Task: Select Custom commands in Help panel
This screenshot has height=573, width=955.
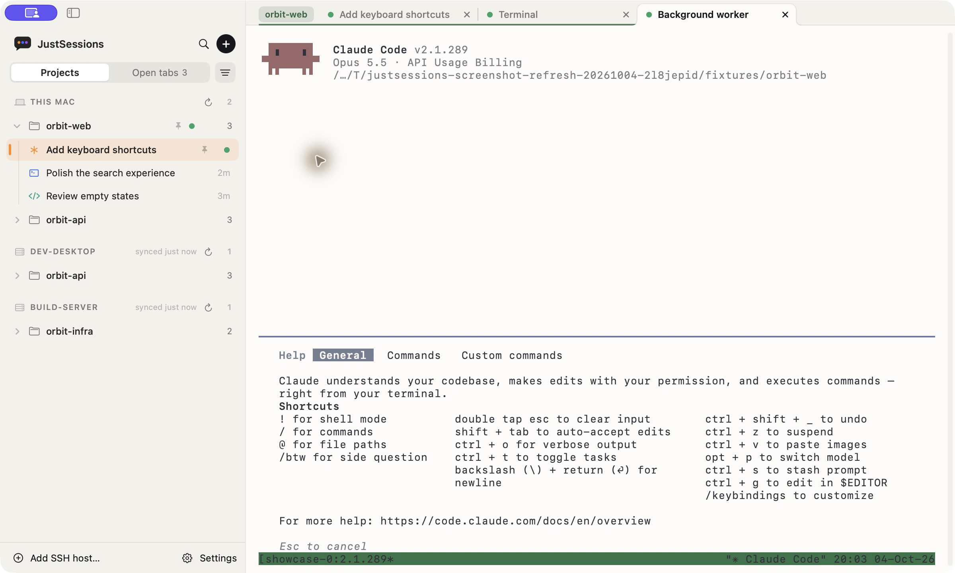Action: pos(512,355)
